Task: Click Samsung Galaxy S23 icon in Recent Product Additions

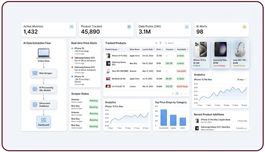Action: 197,128
